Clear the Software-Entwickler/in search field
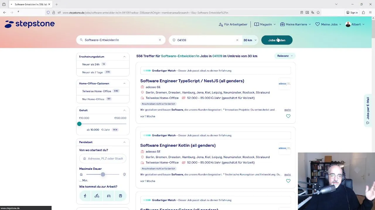The width and height of the screenshot is (375, 210). [x=160, y=40]
